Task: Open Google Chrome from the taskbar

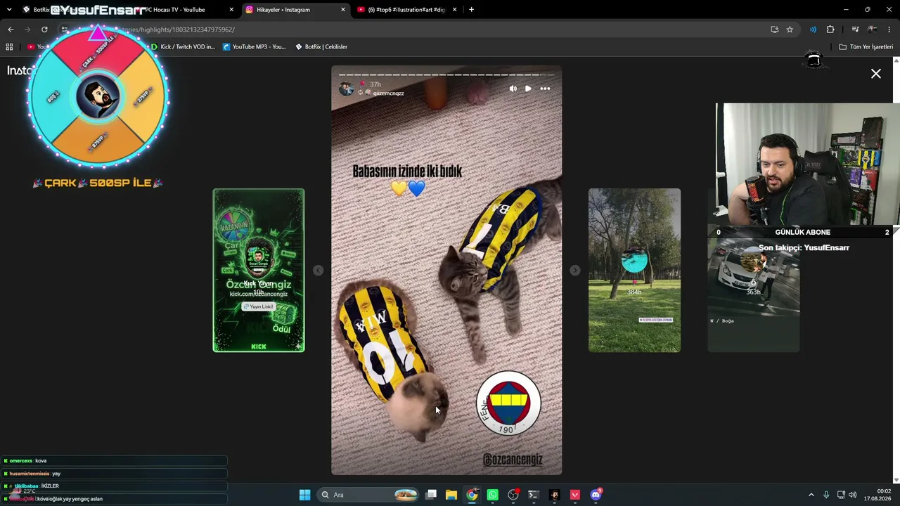Action: (472, 495)
